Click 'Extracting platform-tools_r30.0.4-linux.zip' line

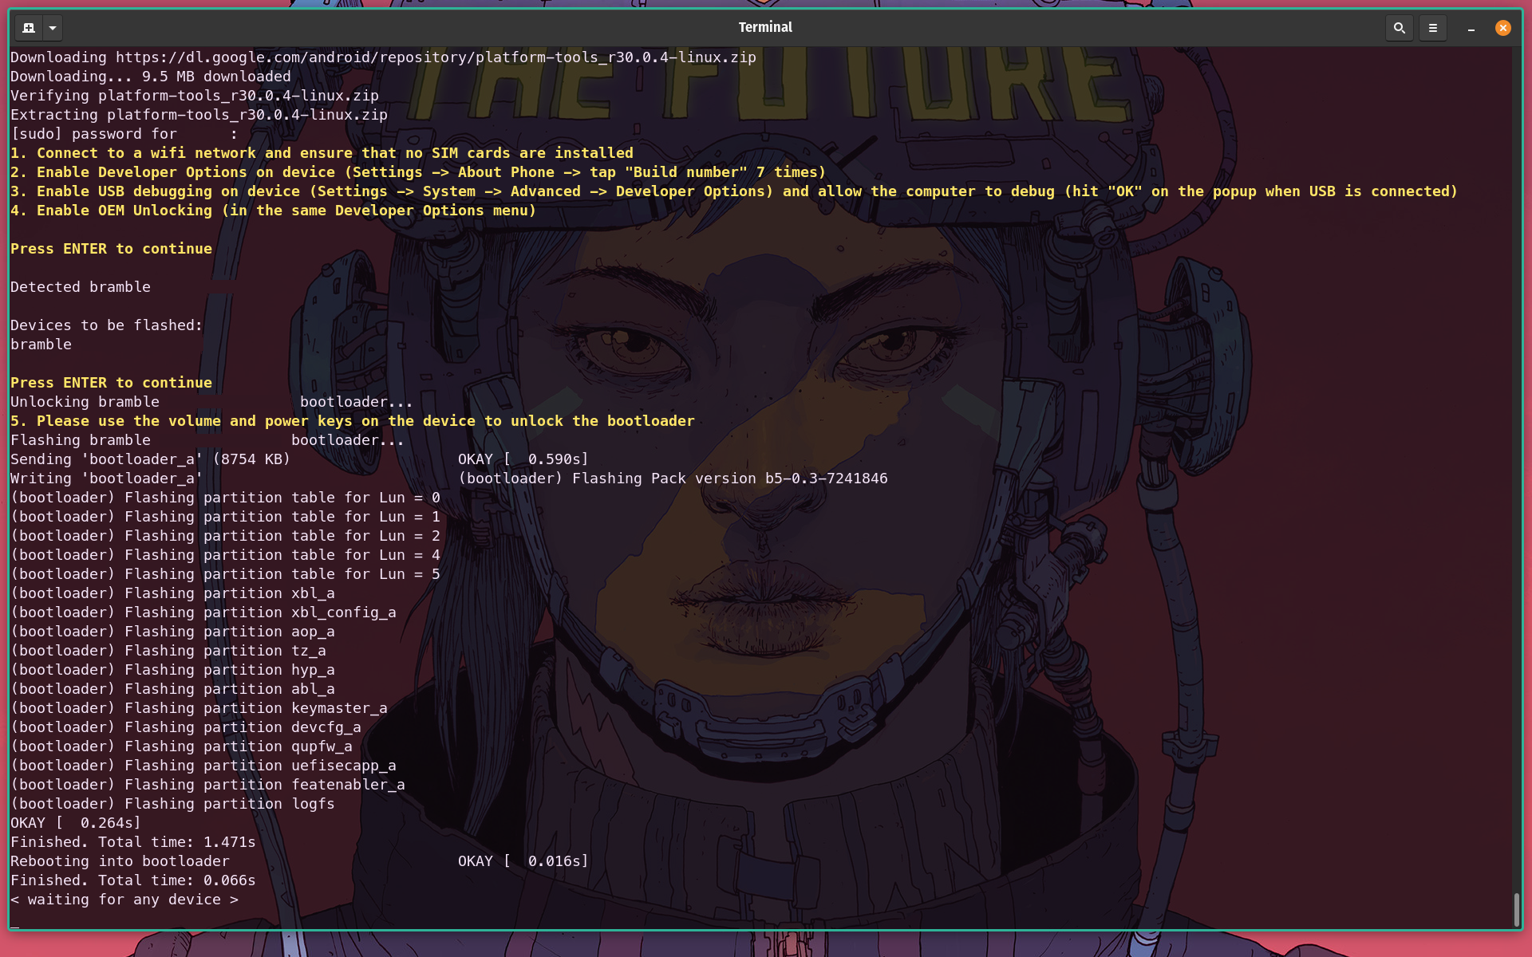pyautogui.click(x=199, y=115)
